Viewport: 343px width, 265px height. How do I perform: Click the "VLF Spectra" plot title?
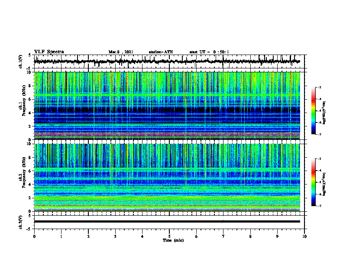pyautogui.click(x=49, y=52)
